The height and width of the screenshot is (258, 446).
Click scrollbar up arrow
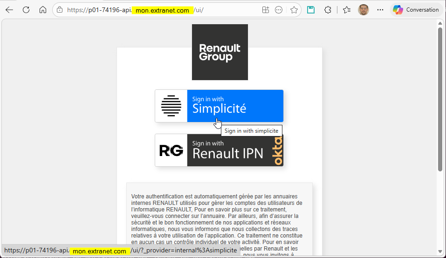440,23
